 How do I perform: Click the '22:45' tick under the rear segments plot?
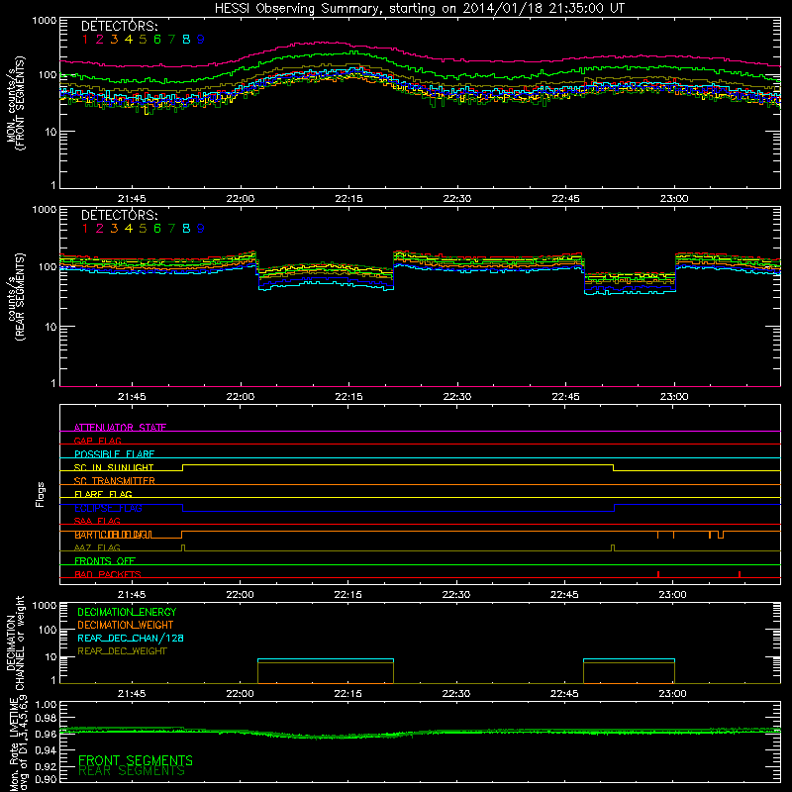(x=565, y=397)
